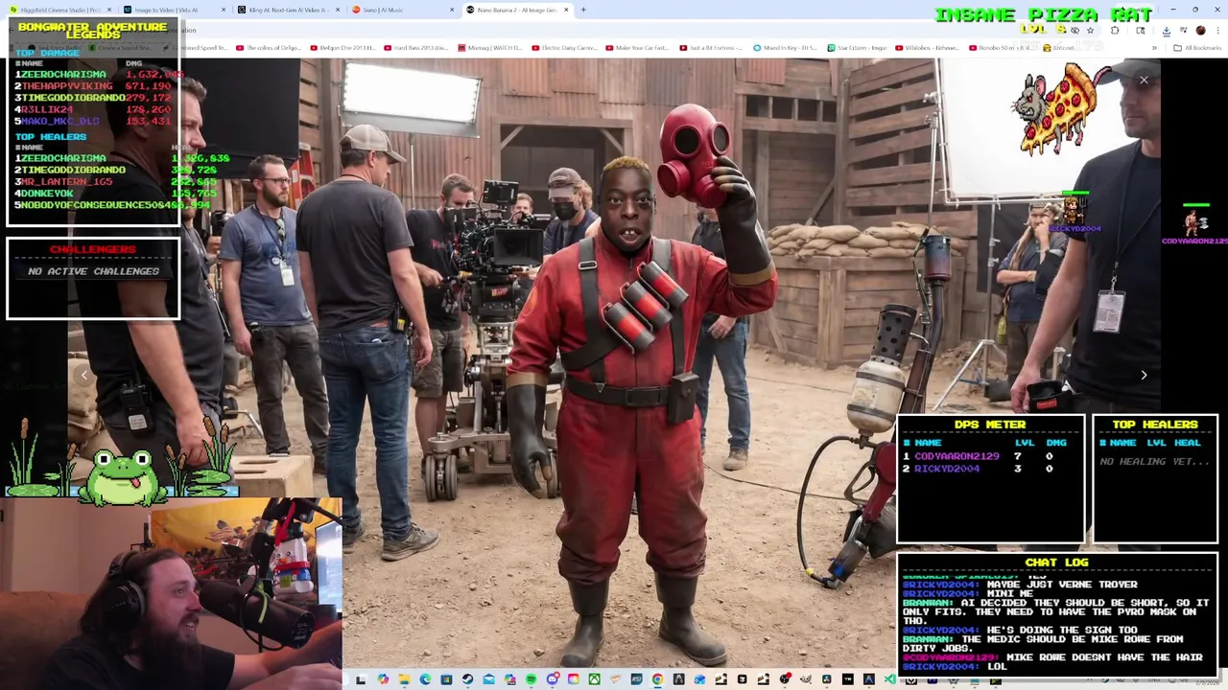Viewport: 1228px width, 690px height.
Task: Open File Explorer from the taskbar
Action: 404,679
